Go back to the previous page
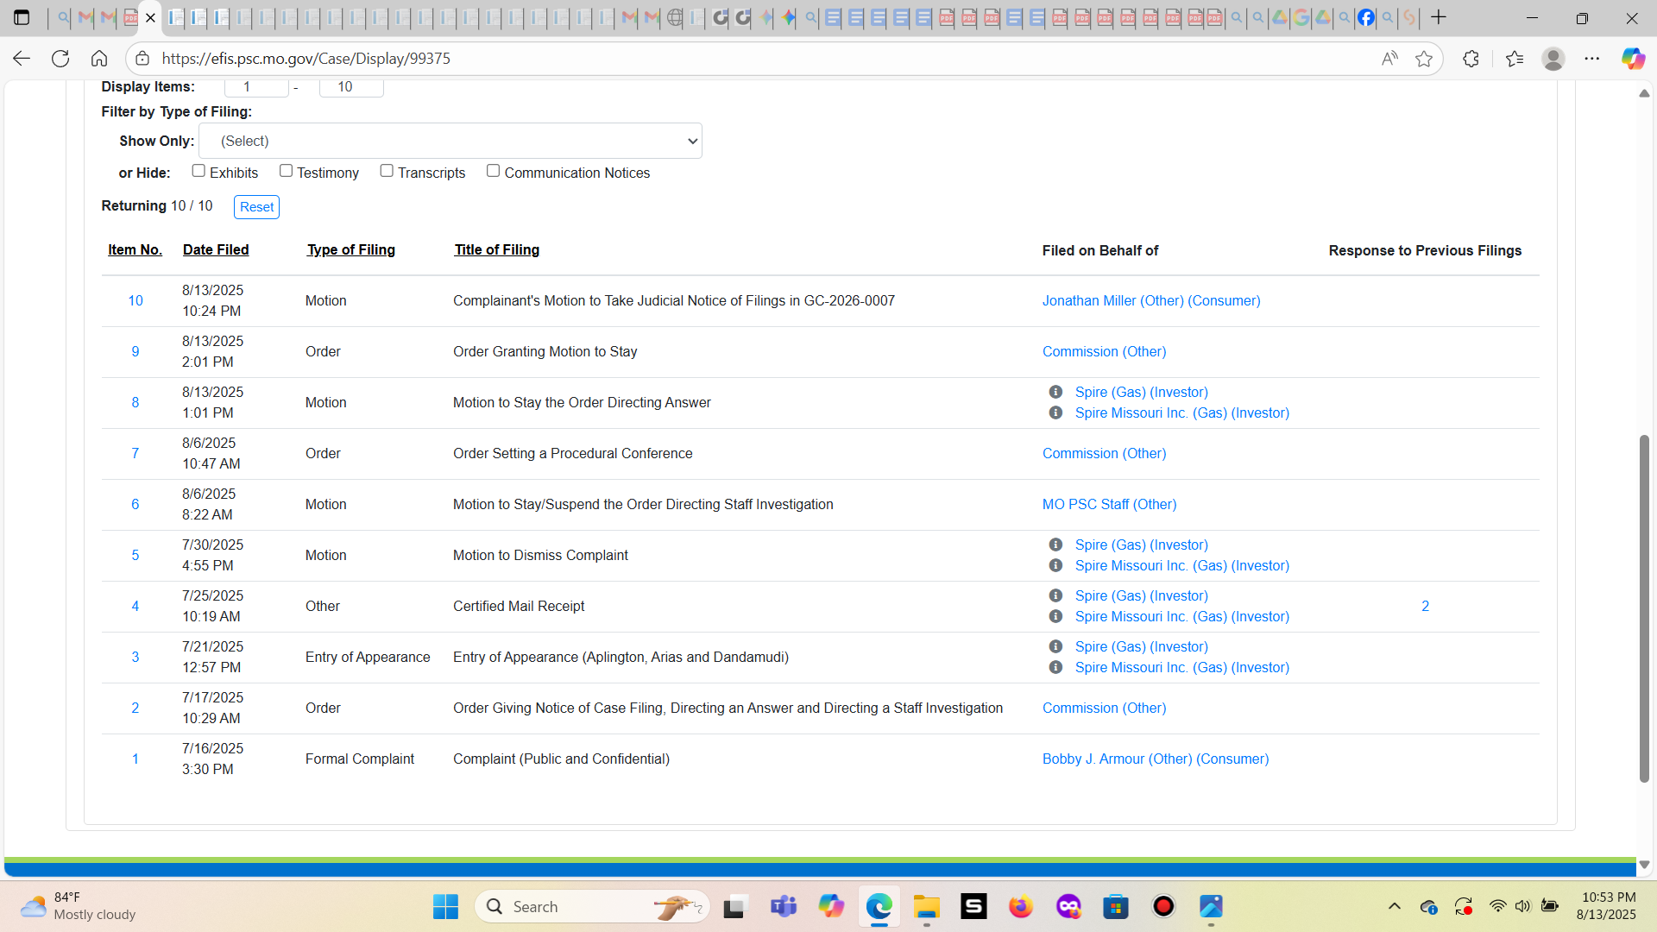This screenshot has width=1657, height=932. pyautogui.click(x=22, y=59)
